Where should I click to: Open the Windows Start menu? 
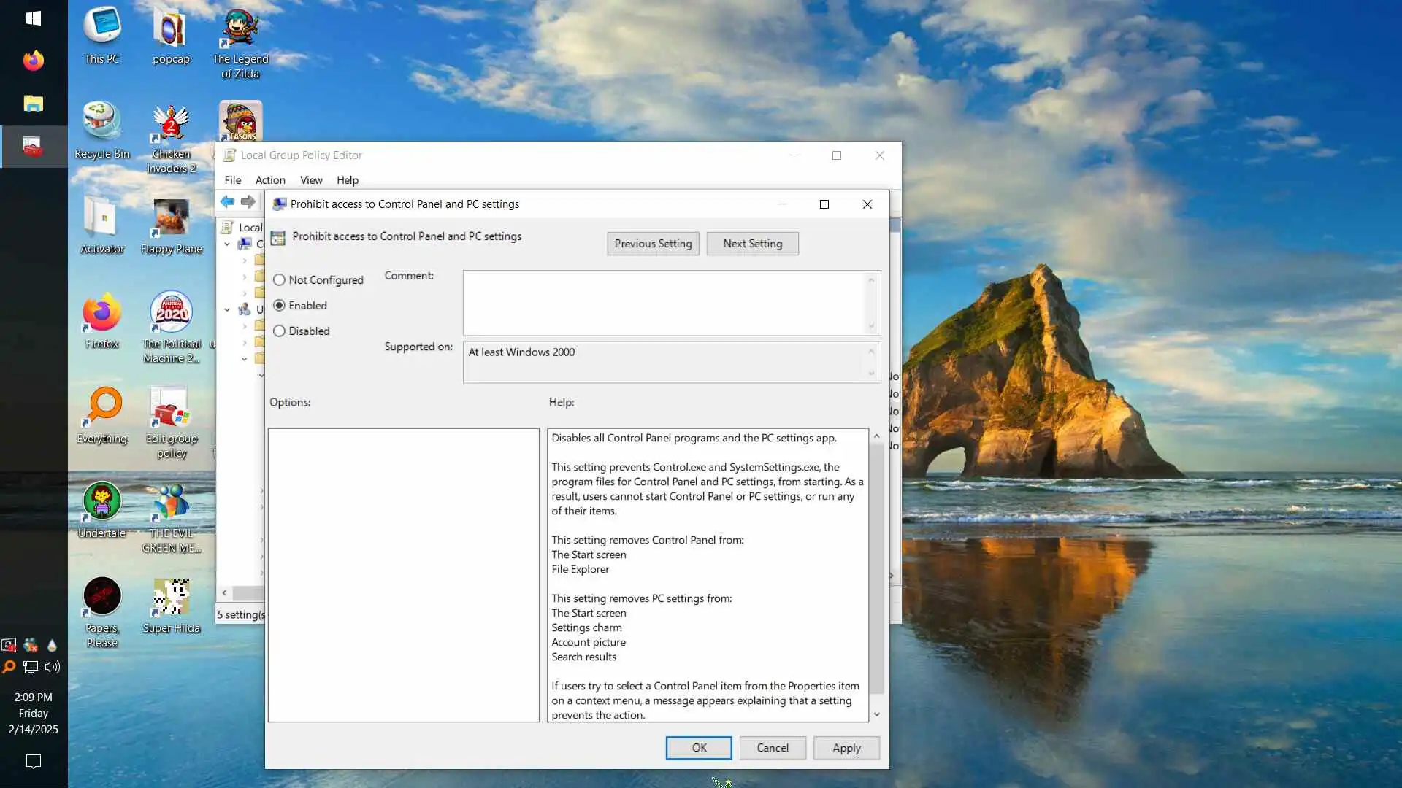(x=33, y=18)
